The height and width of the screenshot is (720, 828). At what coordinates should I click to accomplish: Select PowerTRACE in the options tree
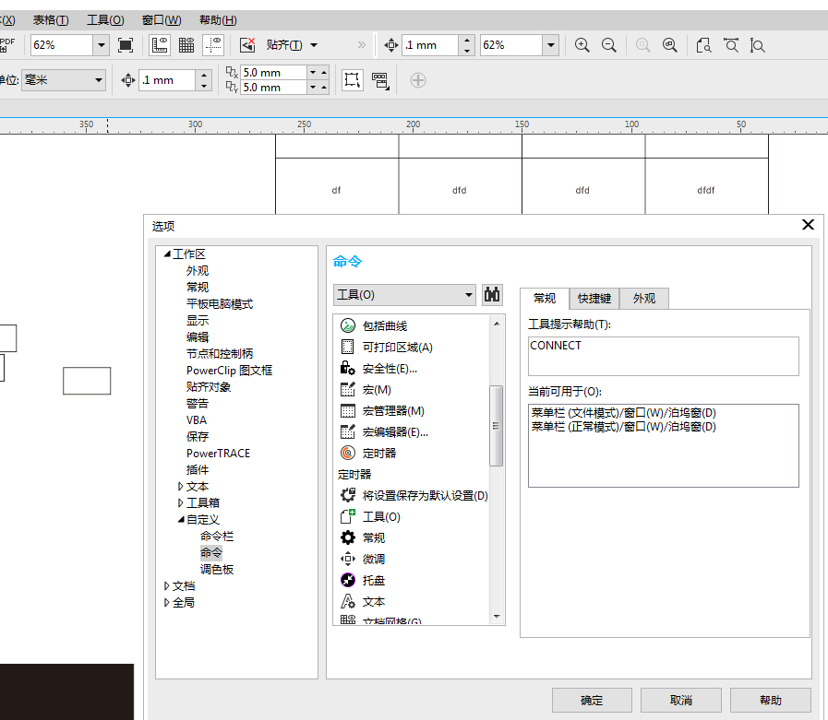[218, 454]
